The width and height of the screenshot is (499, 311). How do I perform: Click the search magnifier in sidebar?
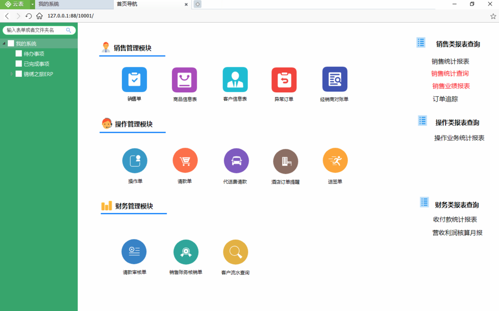click(x=68, y=30)
